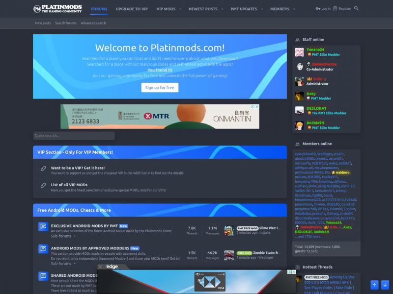The image size is (393, 294).
Task: Click Free Android MODs, Cheats & More header
Action: (x=74, y=210)
